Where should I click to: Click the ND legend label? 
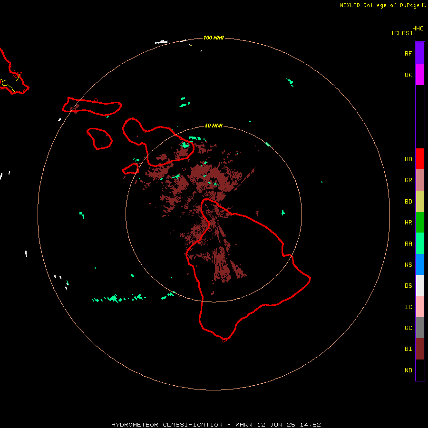pyautogui.click(x=408, y=370)
